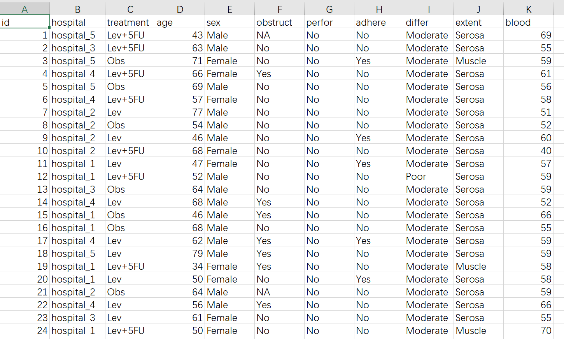Select the blood cell with value 40
564x339 pixels.
click(528, 151)
